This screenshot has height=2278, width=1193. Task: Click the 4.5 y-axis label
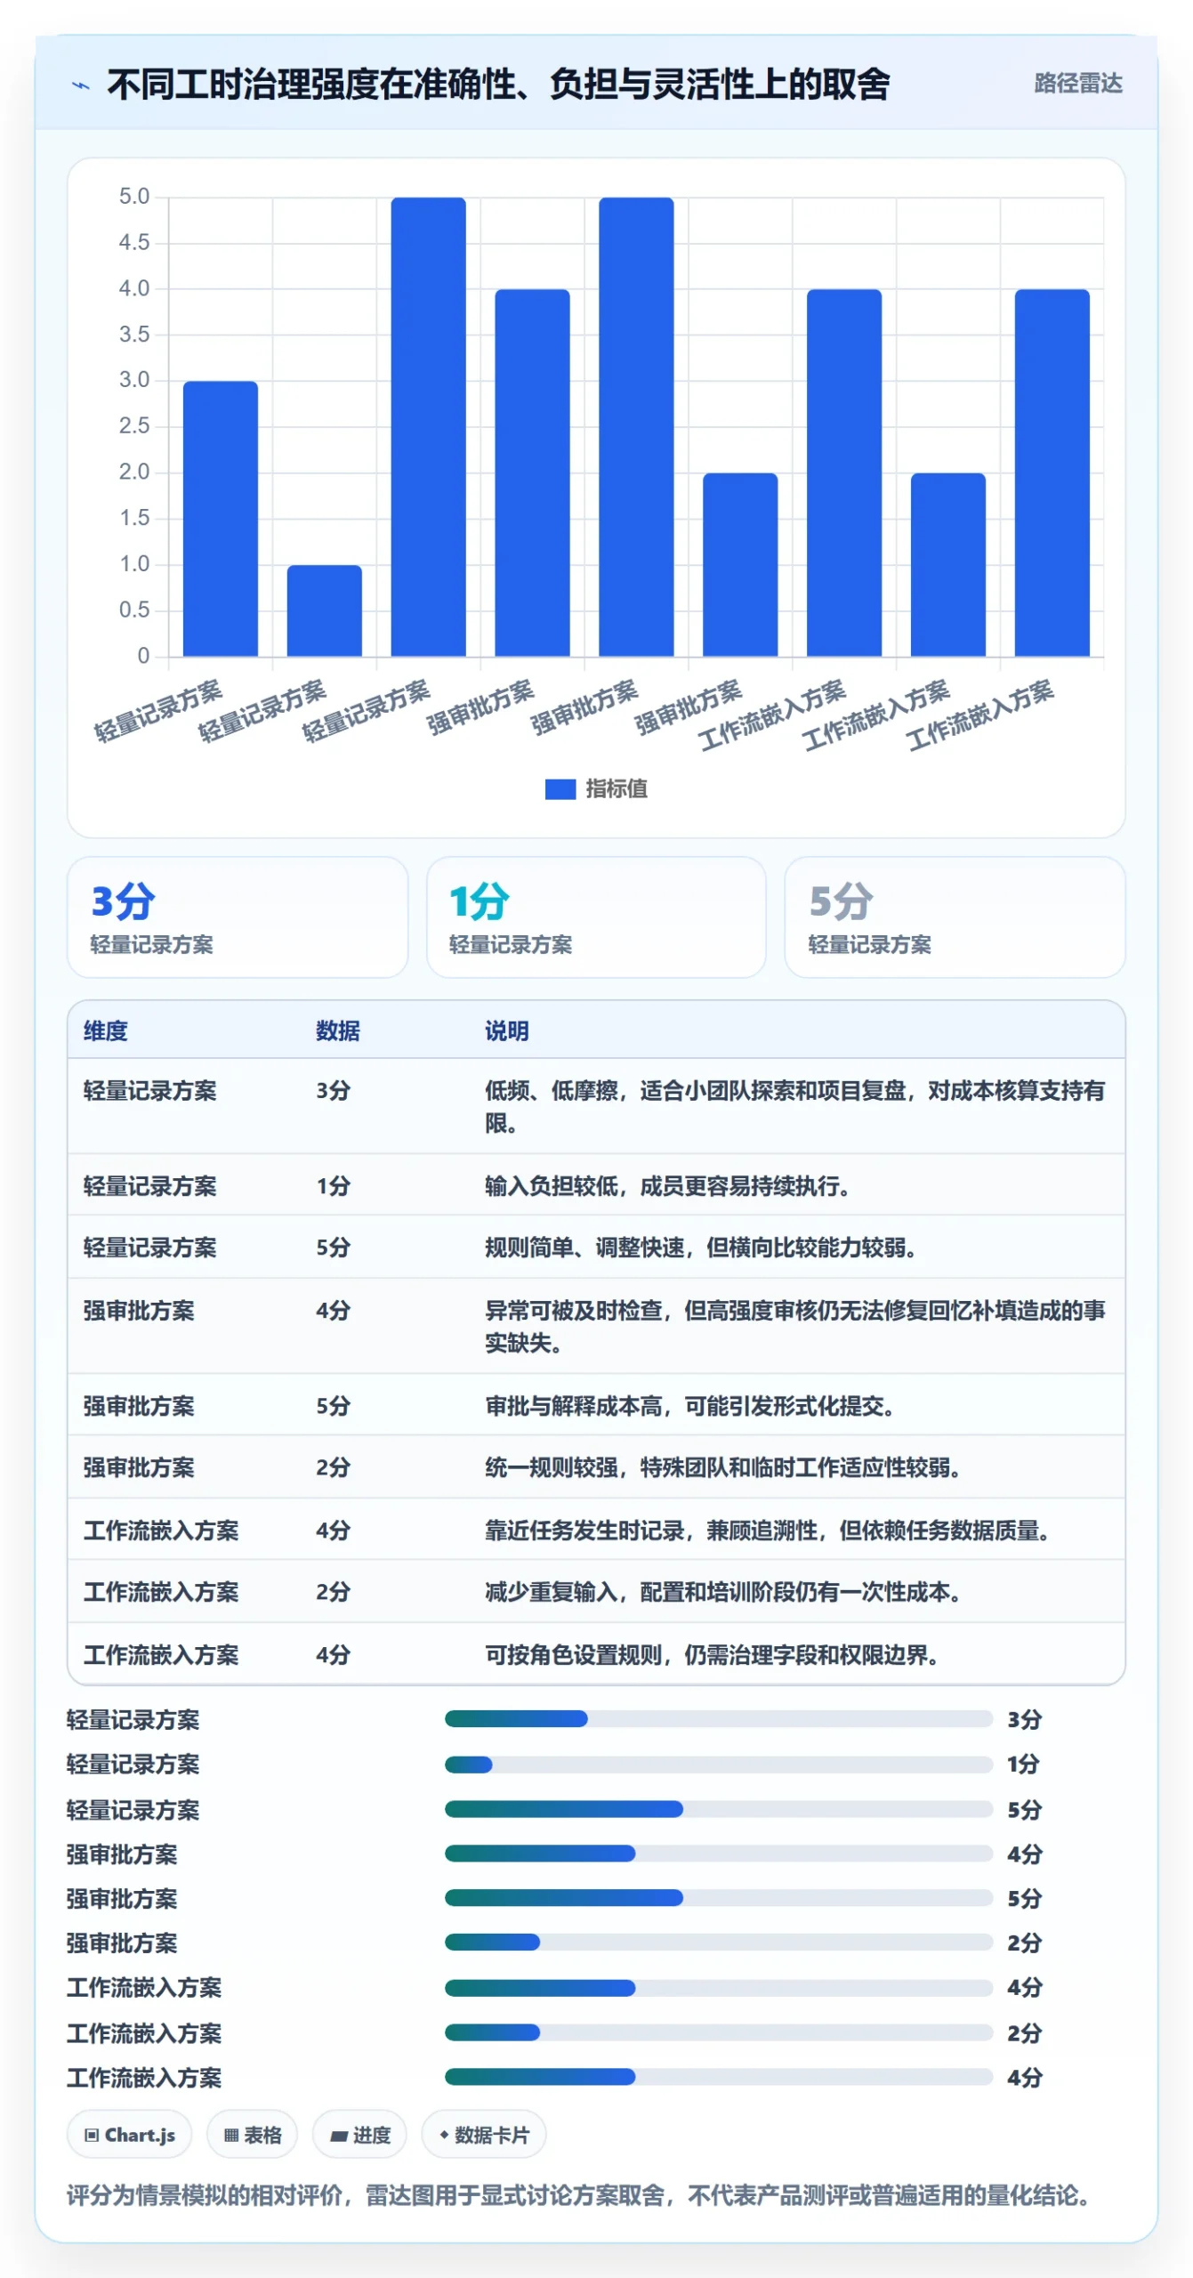pyautogui.click(x=134, y=243)
